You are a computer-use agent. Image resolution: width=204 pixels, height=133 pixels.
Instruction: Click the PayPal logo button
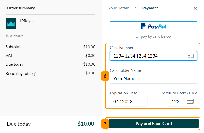pos(153,26)
